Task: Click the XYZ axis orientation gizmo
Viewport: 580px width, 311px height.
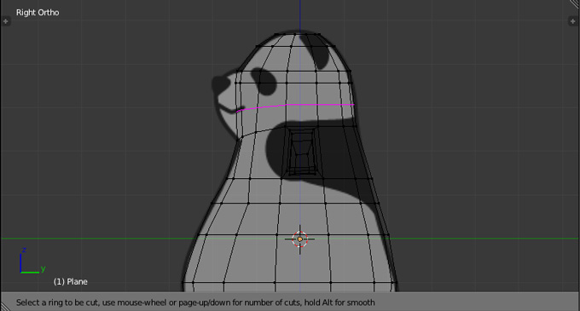Action: click(32, 261)
